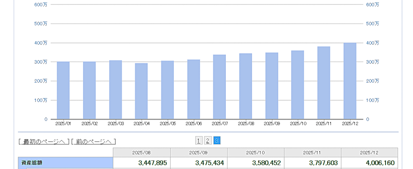Click the 2025/11 bar in chart
Viewport: 413px width, 169px height.
pyautogui.click(x=323, y=83)
